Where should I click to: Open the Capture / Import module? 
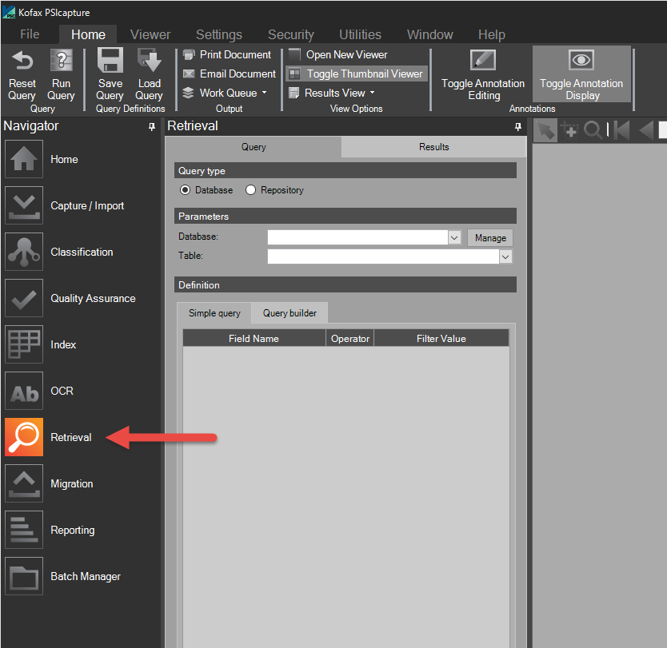[24, 205]
